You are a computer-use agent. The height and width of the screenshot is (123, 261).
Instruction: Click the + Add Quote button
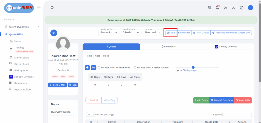(x=201, y=100)
